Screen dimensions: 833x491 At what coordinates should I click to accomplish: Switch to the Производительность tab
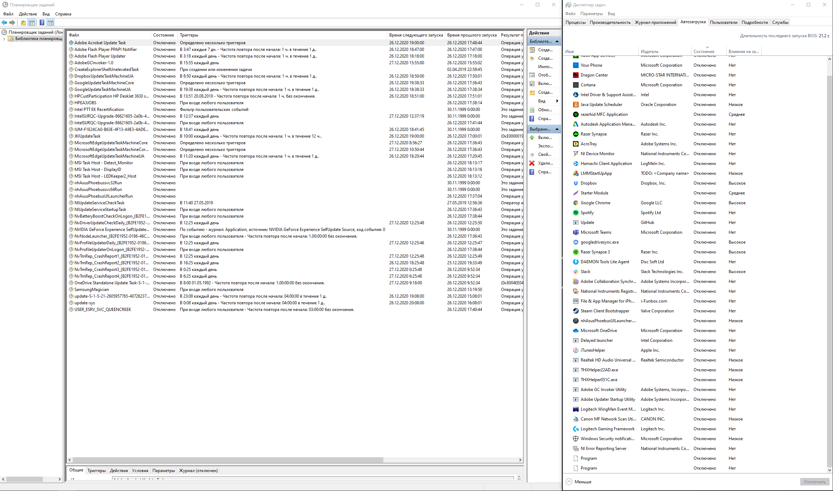pos(610,22)
